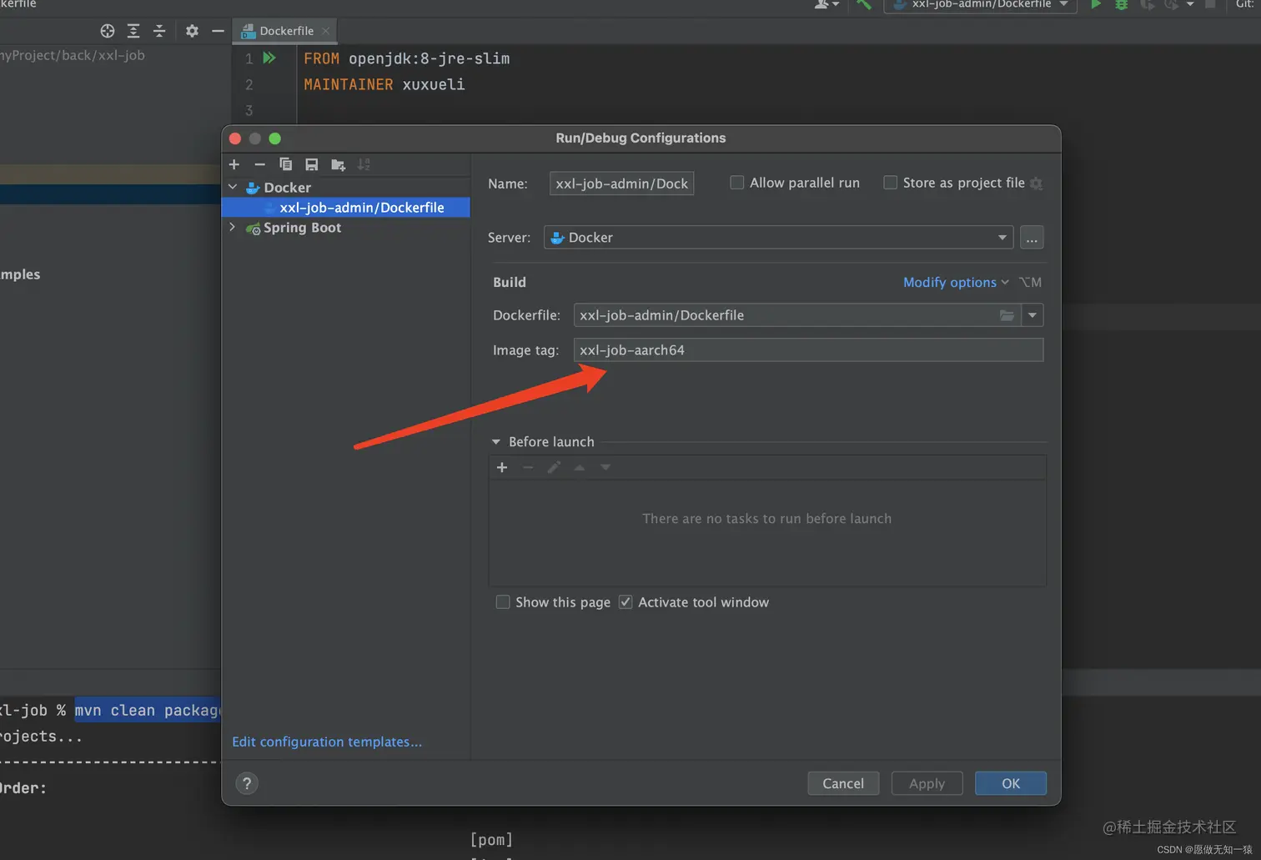This screenshot has height=860, width=1261.
Task: Run Dockerfile from the gutter arrow icon
Action: click(x=269, y=58)
